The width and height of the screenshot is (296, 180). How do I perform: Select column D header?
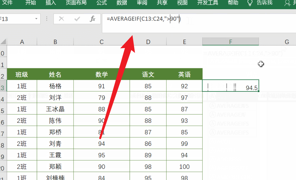[148, 42]
